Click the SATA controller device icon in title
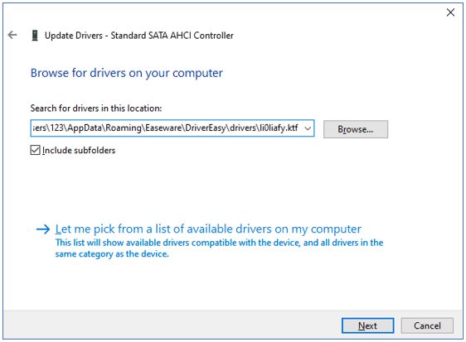 [35, 36]
